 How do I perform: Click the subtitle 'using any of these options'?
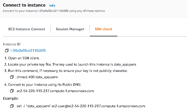[x=87, y=11]
